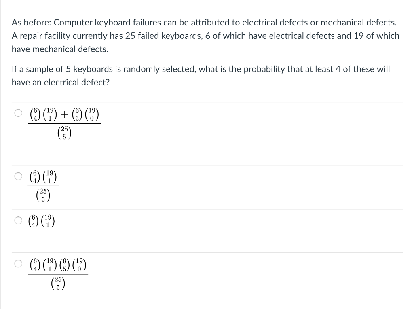Click the radio button beside the second formula
The height and width of the screenshot is (309, 414).
click(18, 176)
